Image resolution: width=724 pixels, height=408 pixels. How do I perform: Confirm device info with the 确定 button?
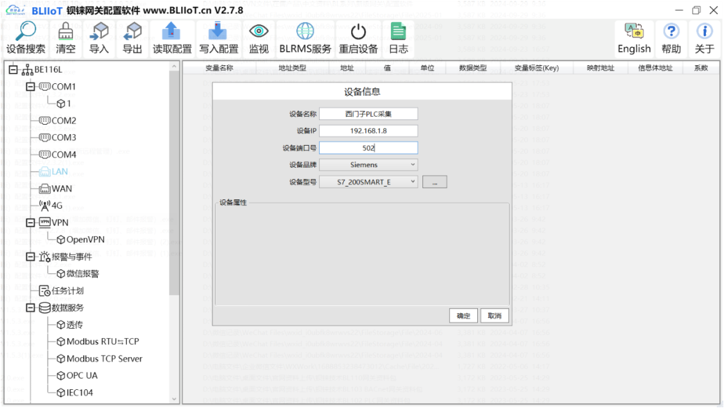[x=463, y=315]
